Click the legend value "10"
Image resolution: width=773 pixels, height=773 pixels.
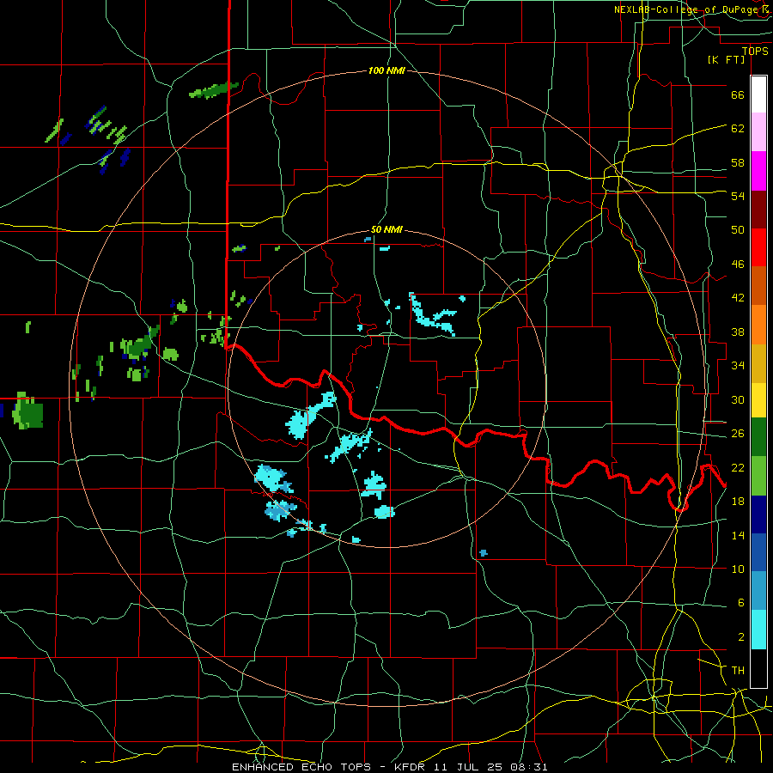(x=738, y=569)
